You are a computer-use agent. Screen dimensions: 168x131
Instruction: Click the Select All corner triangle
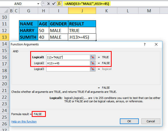pos(5,11)
